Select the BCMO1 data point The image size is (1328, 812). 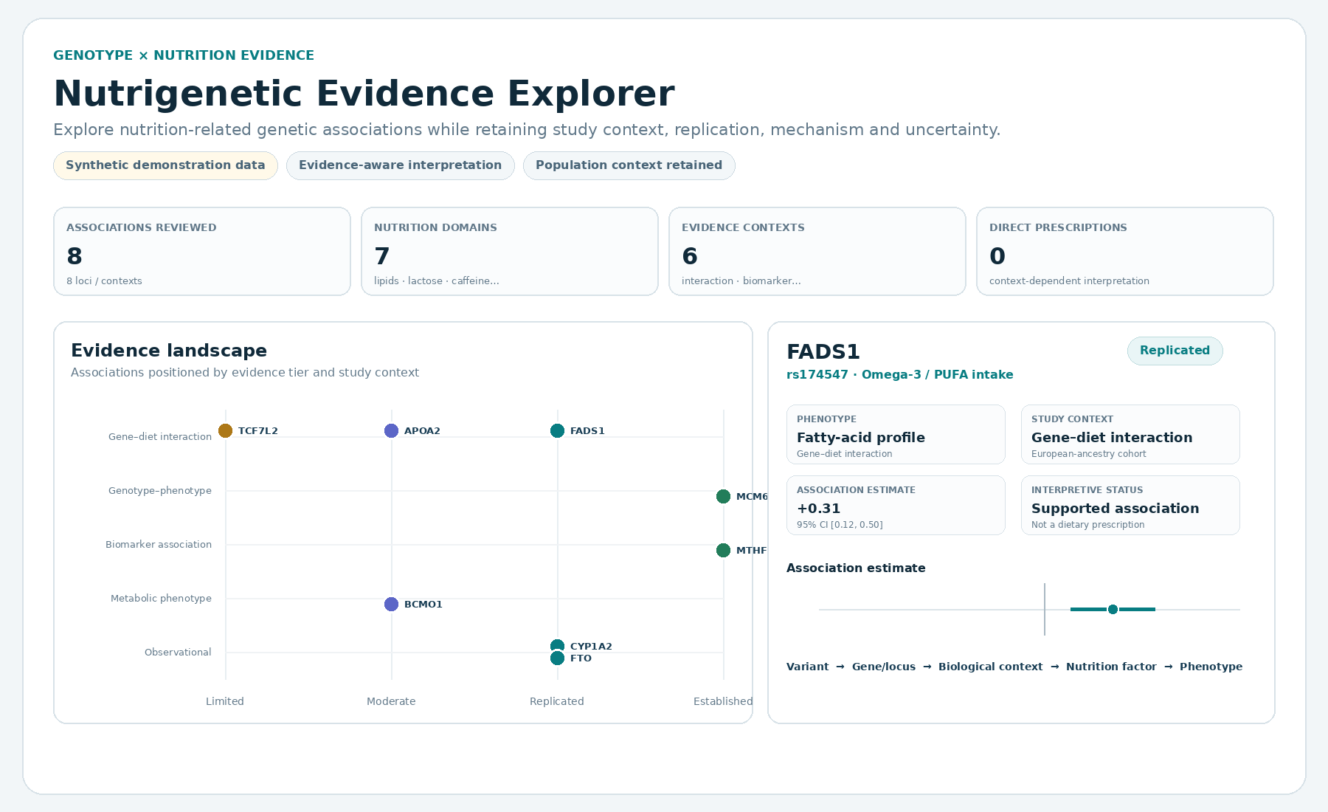click(392, 605)
